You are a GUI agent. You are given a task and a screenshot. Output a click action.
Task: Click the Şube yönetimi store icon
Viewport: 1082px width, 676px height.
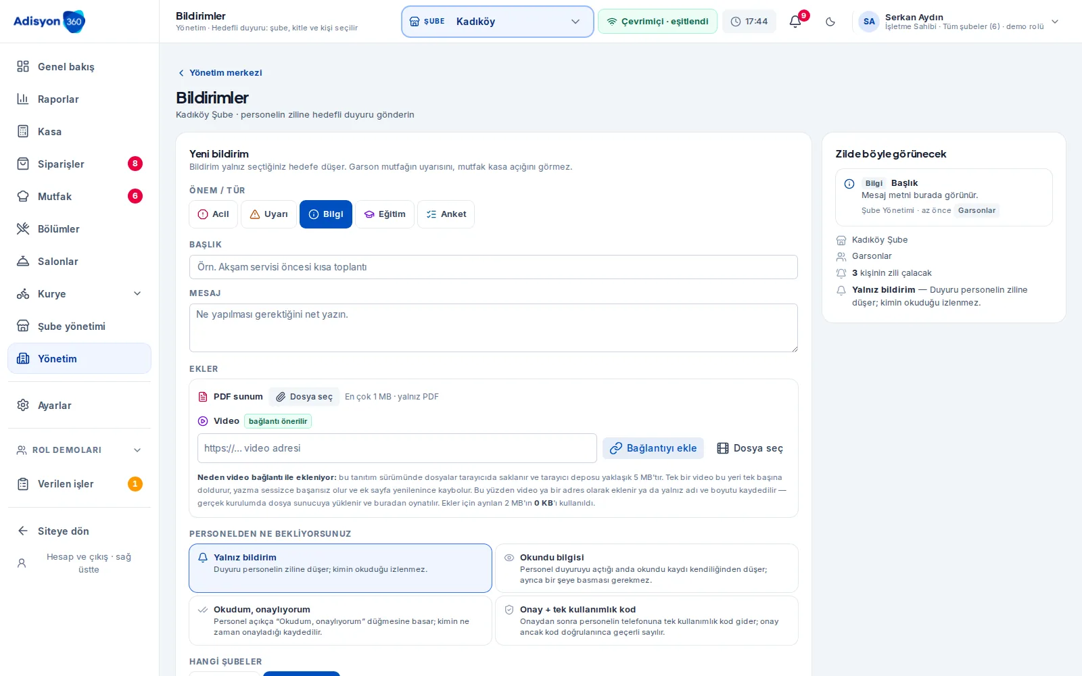tap(23, 327)
